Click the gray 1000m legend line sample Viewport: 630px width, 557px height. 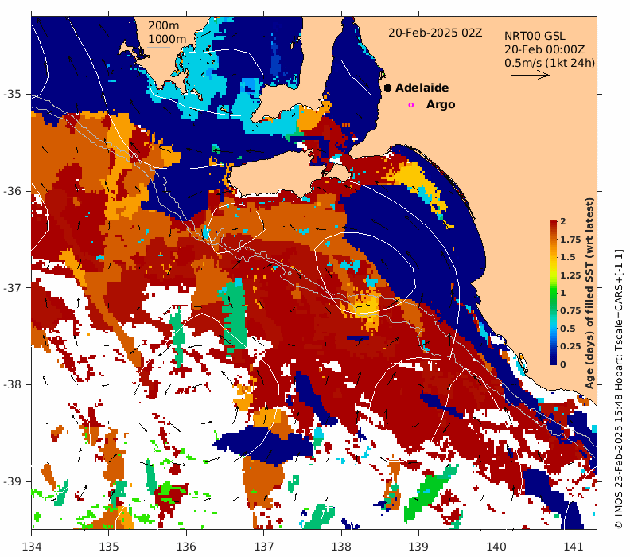pos(159,48)
